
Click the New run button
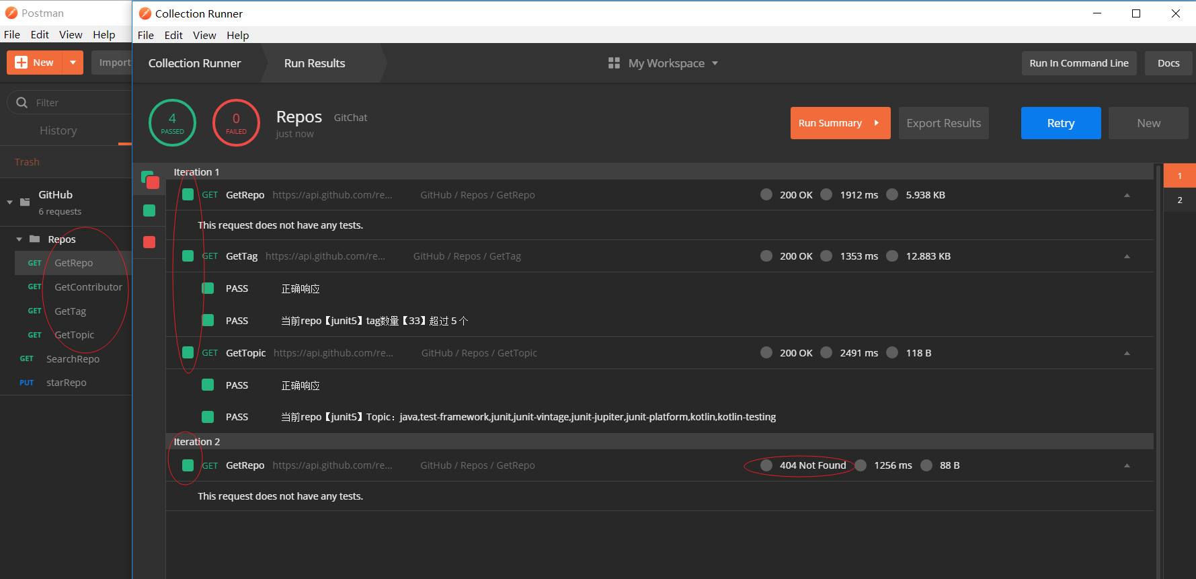coord(1148,123)
